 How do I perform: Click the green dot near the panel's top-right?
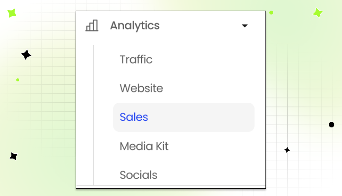point(271,13)
